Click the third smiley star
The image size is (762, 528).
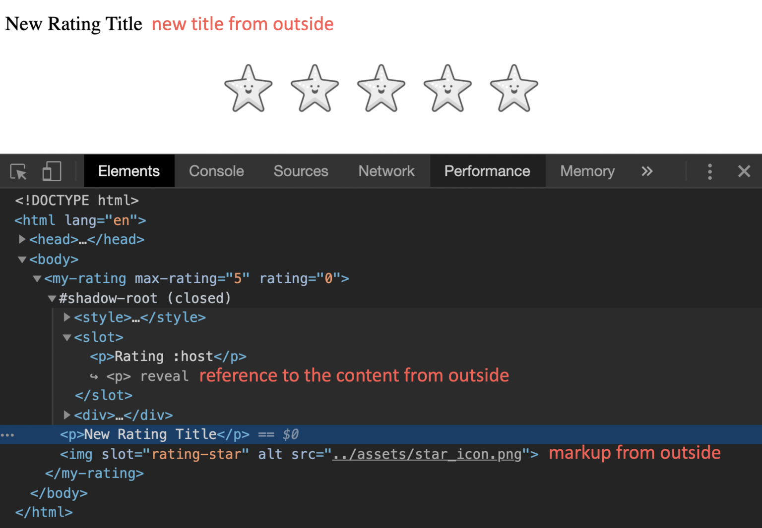381,89
